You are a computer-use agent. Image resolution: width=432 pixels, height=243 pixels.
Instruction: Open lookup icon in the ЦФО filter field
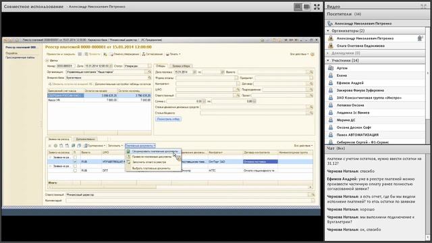[x=238, y=90]
